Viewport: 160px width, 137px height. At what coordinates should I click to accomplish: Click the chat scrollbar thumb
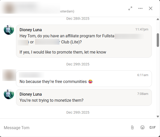click(158, 40)
